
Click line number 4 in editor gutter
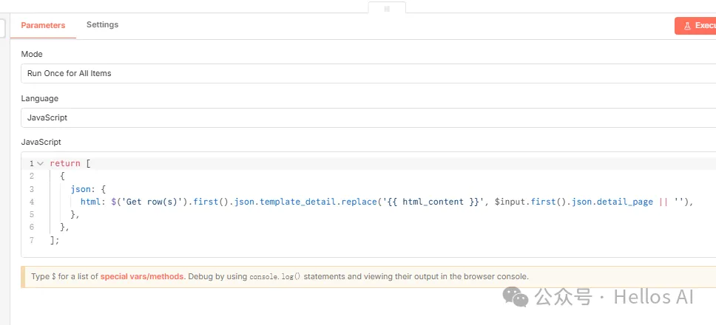[32, 202]
